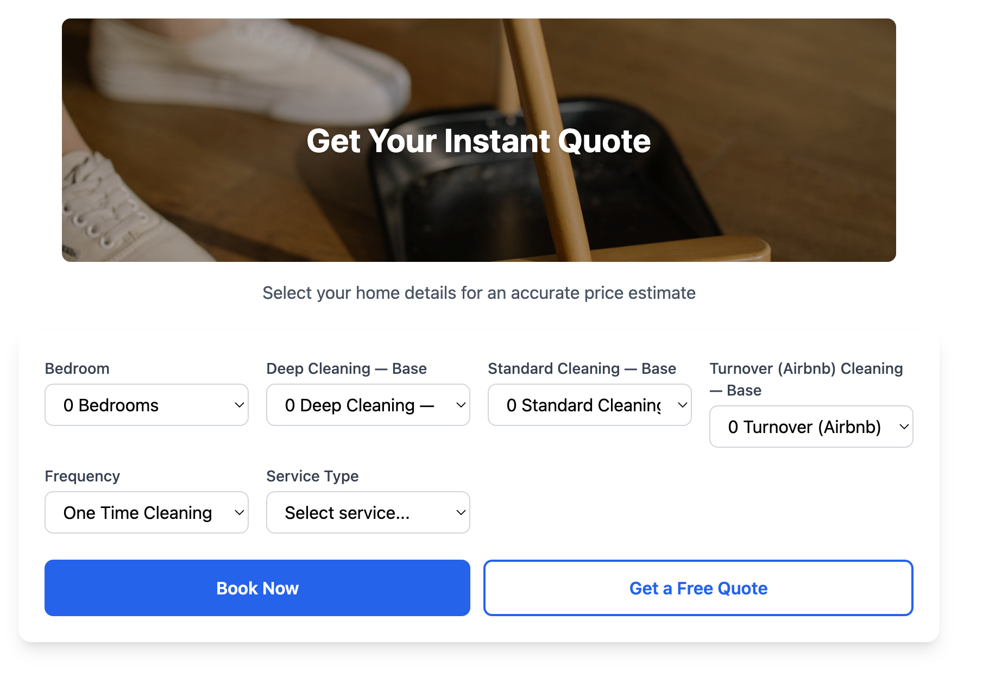
Task: Open the Frequency dropdown showing One Time Cleaning
Action: pyautogui.click(x=146, y=512)
